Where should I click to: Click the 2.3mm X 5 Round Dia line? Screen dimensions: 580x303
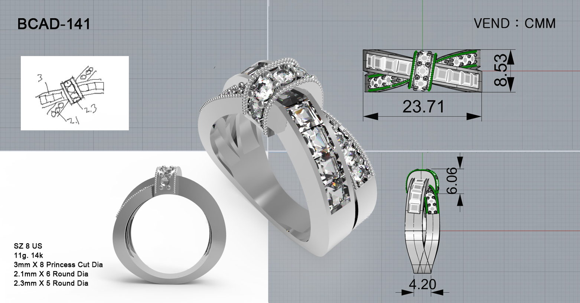tap(51, 283)
